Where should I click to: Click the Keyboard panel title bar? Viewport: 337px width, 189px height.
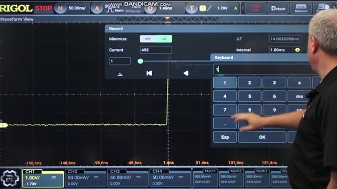pyautogui.click(x=260, y=57)
